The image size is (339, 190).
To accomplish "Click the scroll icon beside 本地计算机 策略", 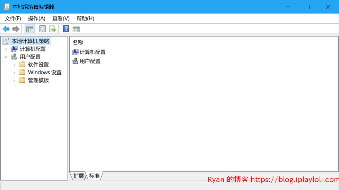I will pos(6,41).
